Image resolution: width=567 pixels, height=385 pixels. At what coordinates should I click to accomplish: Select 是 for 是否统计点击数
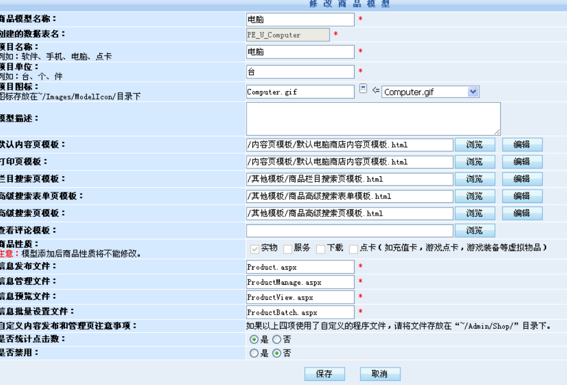pyautogui.click(x=254, y=340)
